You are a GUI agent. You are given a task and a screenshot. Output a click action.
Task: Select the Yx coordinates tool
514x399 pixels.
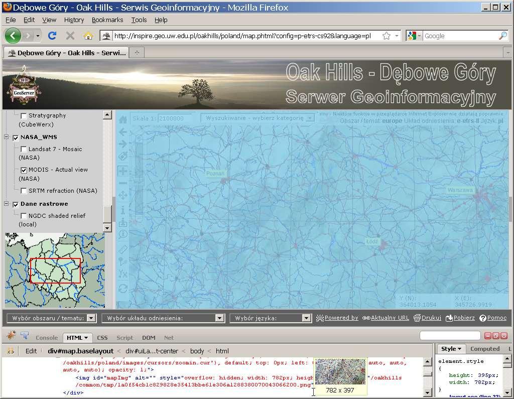point(123,274)
